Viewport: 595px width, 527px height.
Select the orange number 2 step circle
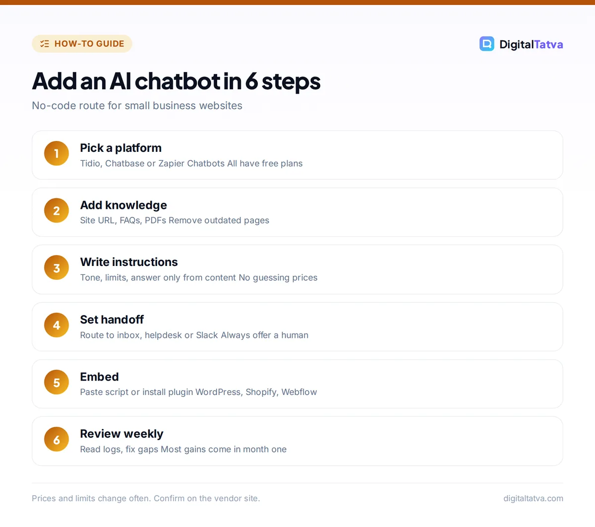(57, 210)
